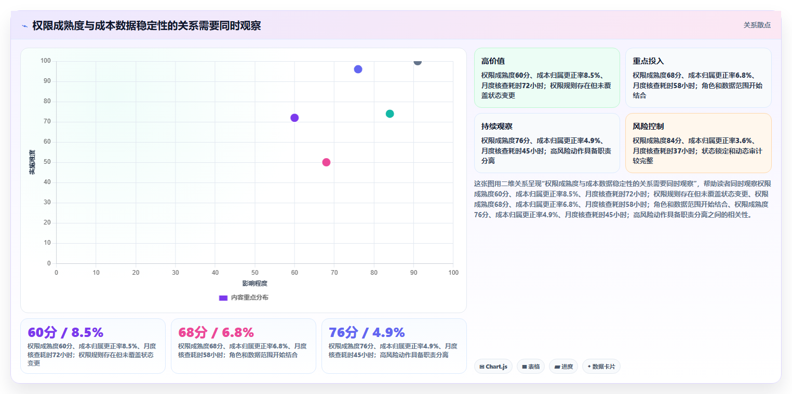Select the purple data point at 60
The image size is (792, 394).
294,118
